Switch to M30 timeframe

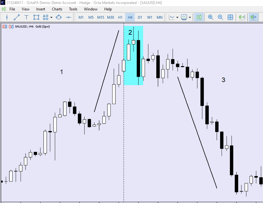[111, 17]
